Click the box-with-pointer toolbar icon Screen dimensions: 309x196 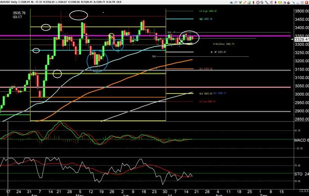point(263,2)
